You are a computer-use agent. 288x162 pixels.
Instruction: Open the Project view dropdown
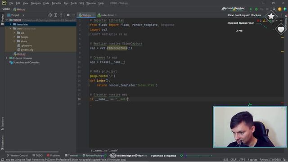(x=23, y=15)
